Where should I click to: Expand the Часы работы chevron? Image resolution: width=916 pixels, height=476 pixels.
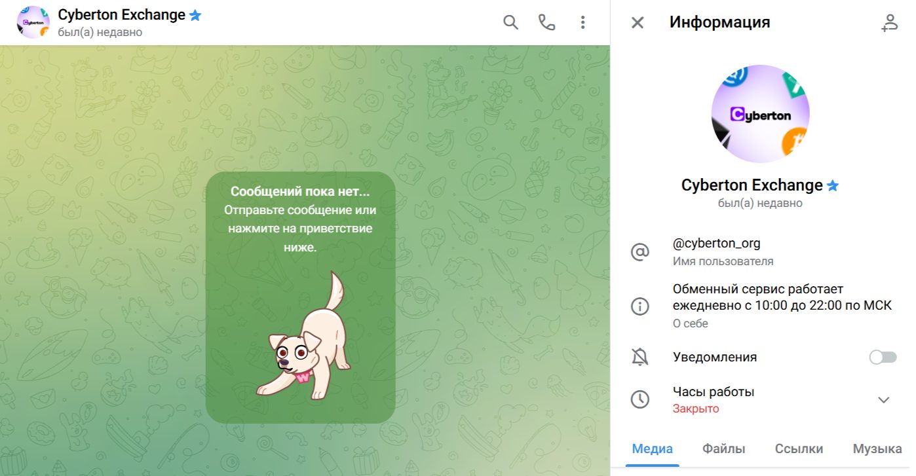(x=883, y=400)
